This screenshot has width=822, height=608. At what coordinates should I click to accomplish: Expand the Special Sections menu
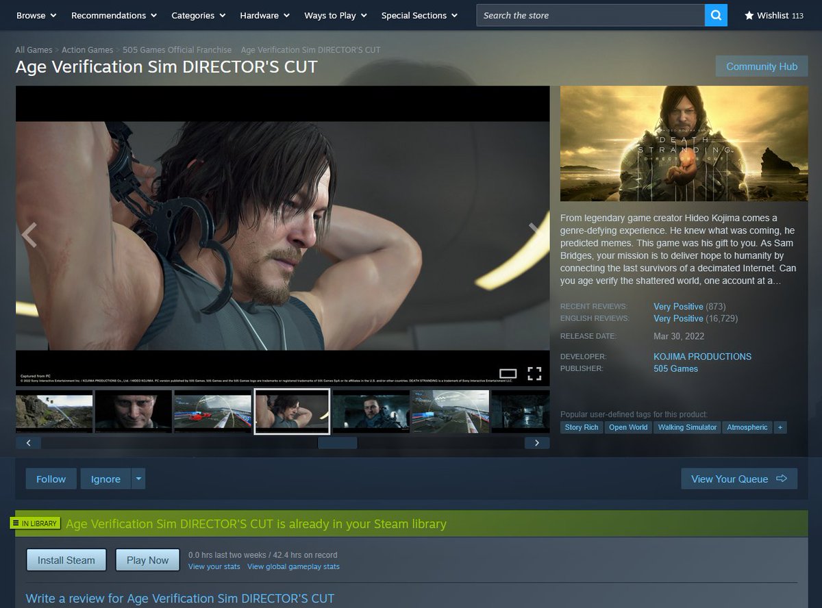419,15
